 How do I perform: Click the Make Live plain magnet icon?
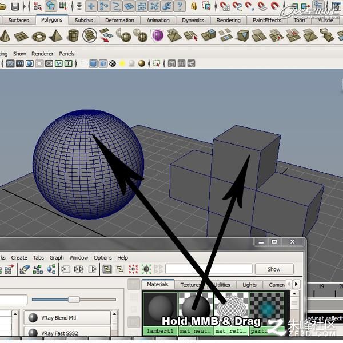coord(275,6)
